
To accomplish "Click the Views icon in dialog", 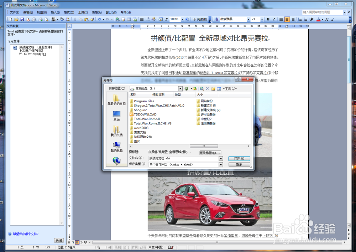I will [219, 89].
